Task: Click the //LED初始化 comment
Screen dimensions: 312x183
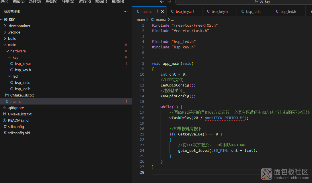Action: click(172, 80)
